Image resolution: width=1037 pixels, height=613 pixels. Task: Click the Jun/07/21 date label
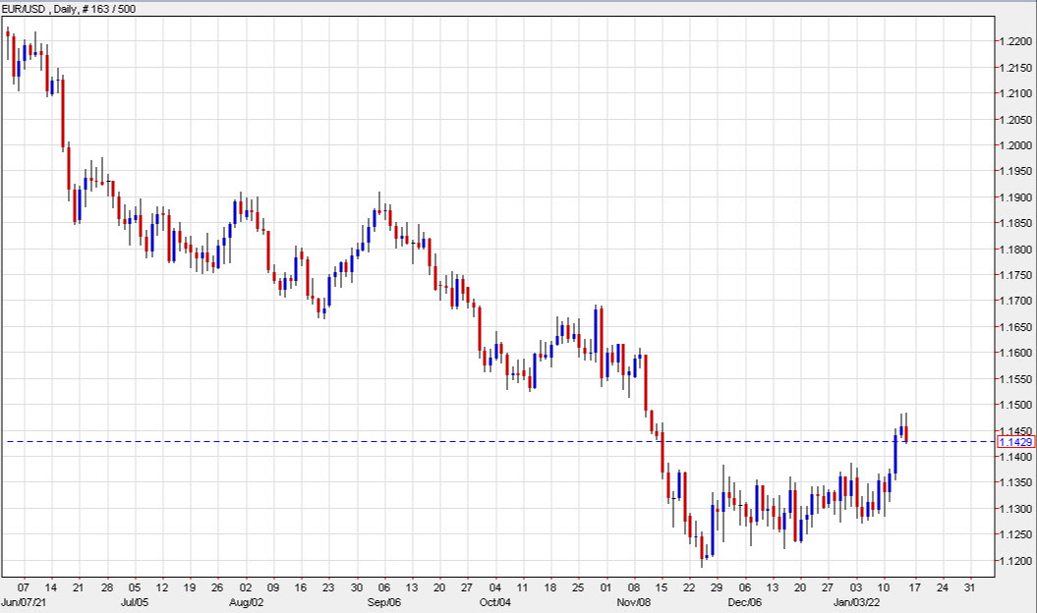tap(24, 602)
